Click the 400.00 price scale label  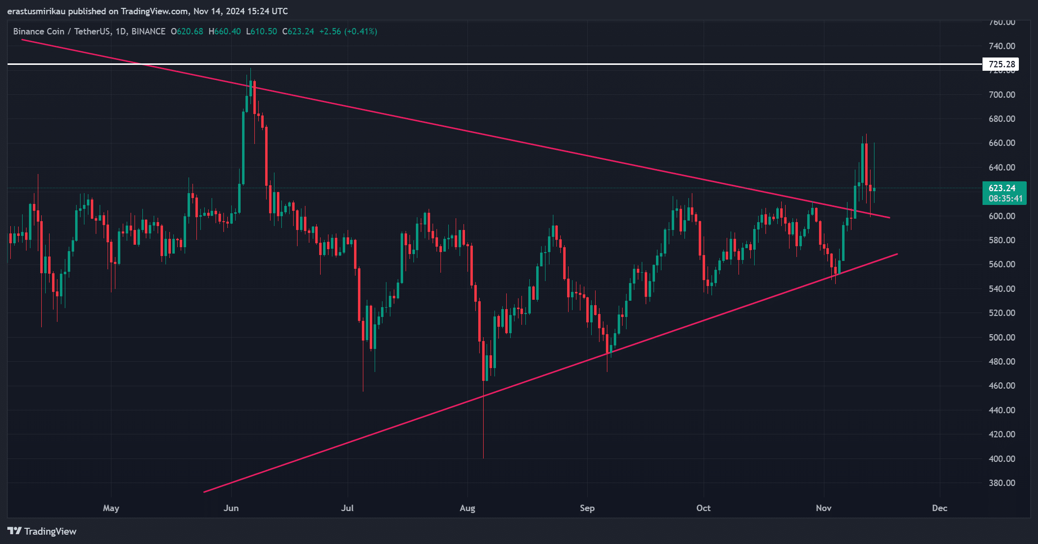point(1002,458)
